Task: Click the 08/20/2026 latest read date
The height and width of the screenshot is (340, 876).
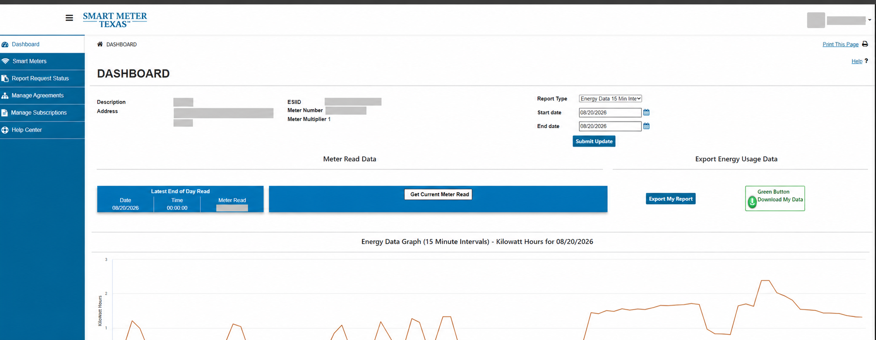Action: pyautogui.click(x=125, y=208)
